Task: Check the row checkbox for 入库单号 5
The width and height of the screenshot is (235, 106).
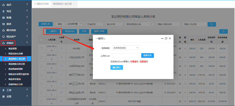Action: pos(41,92)
